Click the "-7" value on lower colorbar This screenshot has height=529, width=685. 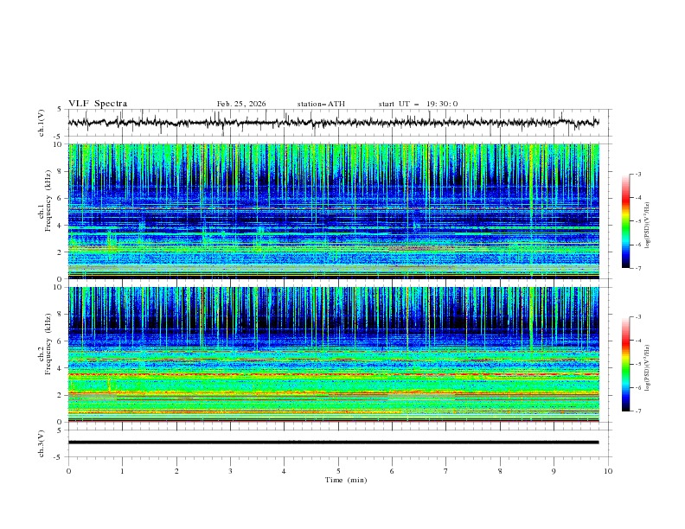coord(637,411)
